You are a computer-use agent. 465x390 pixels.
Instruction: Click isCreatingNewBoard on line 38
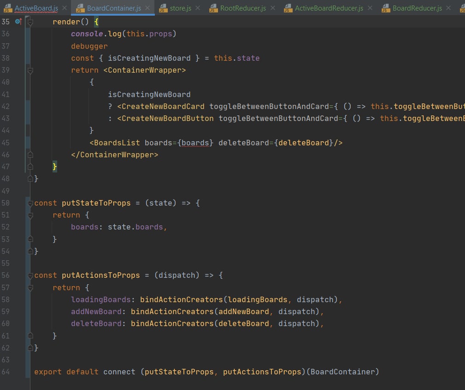coord(149,58)
